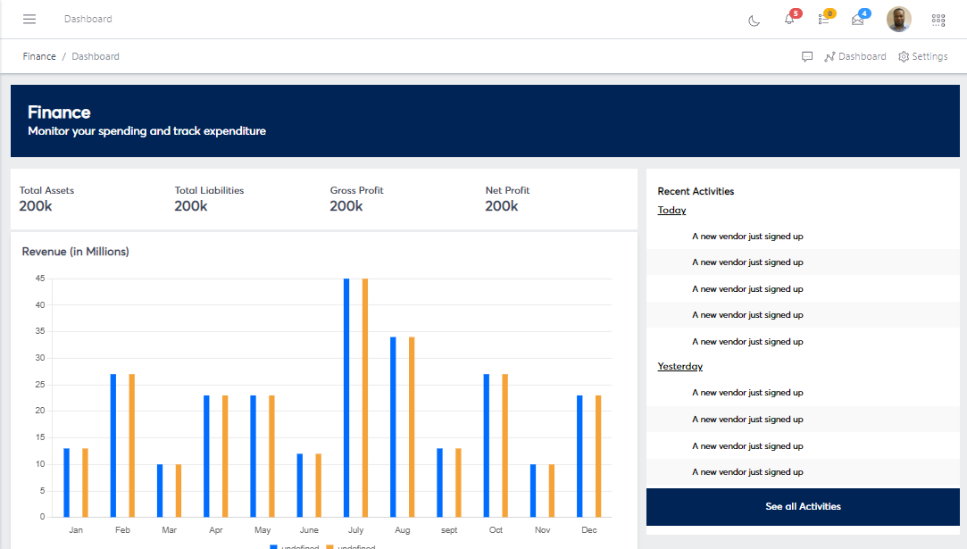Select Finance in the breadcrumb
The image size is (967, 549).
(39, 56)
